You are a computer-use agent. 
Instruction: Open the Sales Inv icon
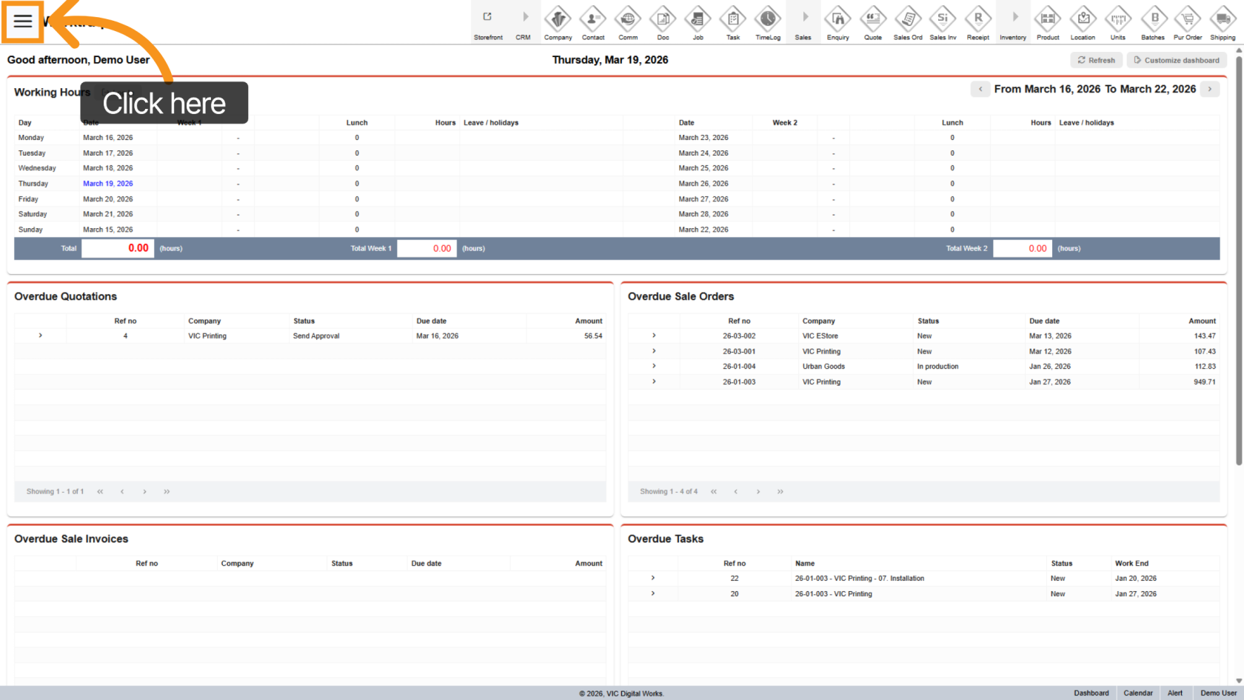943,19
